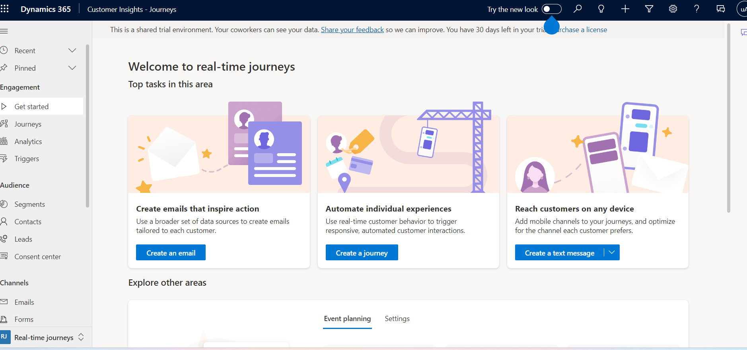Expand the Pinned chevron
747x350 pixels.
(x=72, y=68)
